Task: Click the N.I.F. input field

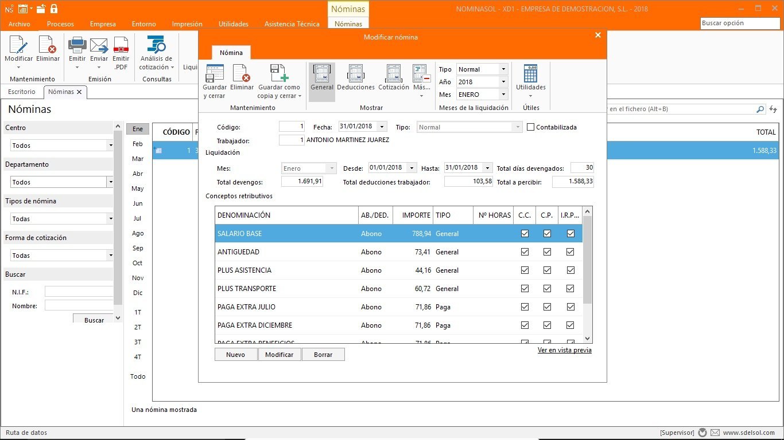Action: click(x=79, y=292)
